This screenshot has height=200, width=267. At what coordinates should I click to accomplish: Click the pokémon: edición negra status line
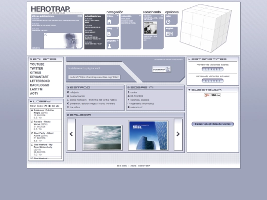[x=91, y=104]
